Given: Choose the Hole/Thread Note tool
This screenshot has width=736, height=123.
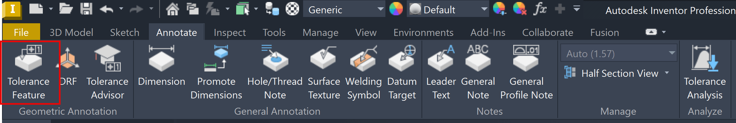Looking at the screenshot, I should [x=275, y=72].
